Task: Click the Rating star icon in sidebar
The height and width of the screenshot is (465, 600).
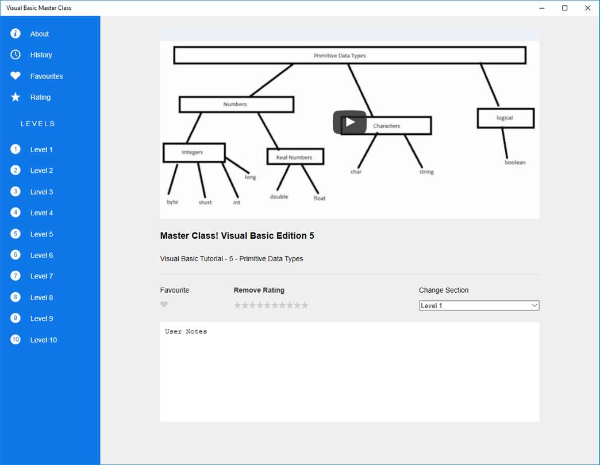Action: pyautogui.click(x=16, y=97)
